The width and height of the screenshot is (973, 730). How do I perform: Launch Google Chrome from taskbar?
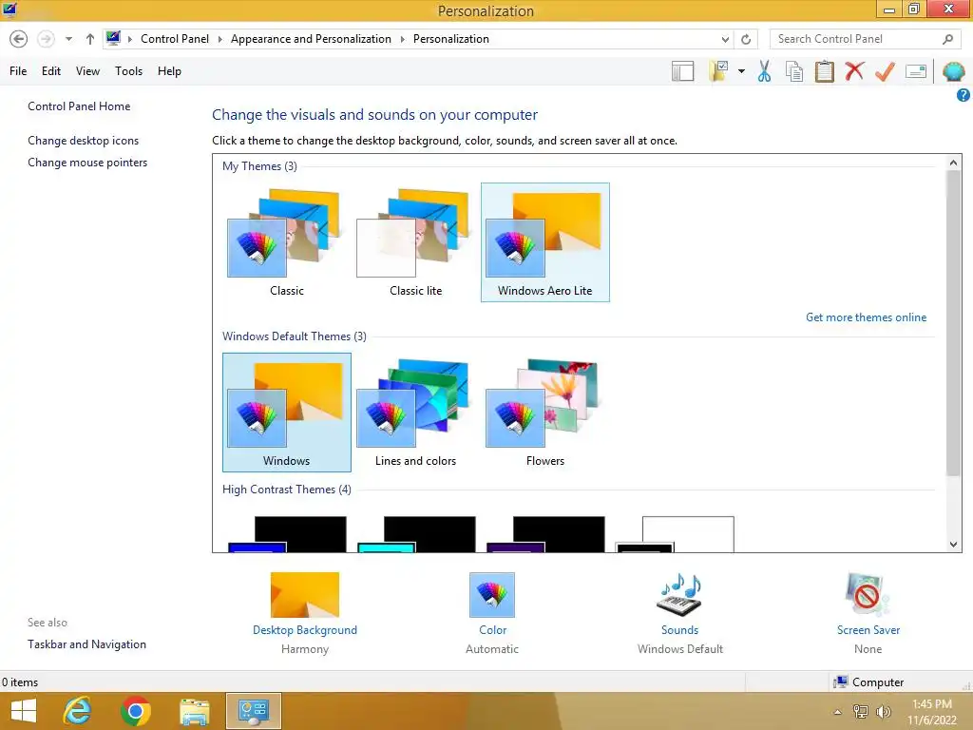click(135, 711)
